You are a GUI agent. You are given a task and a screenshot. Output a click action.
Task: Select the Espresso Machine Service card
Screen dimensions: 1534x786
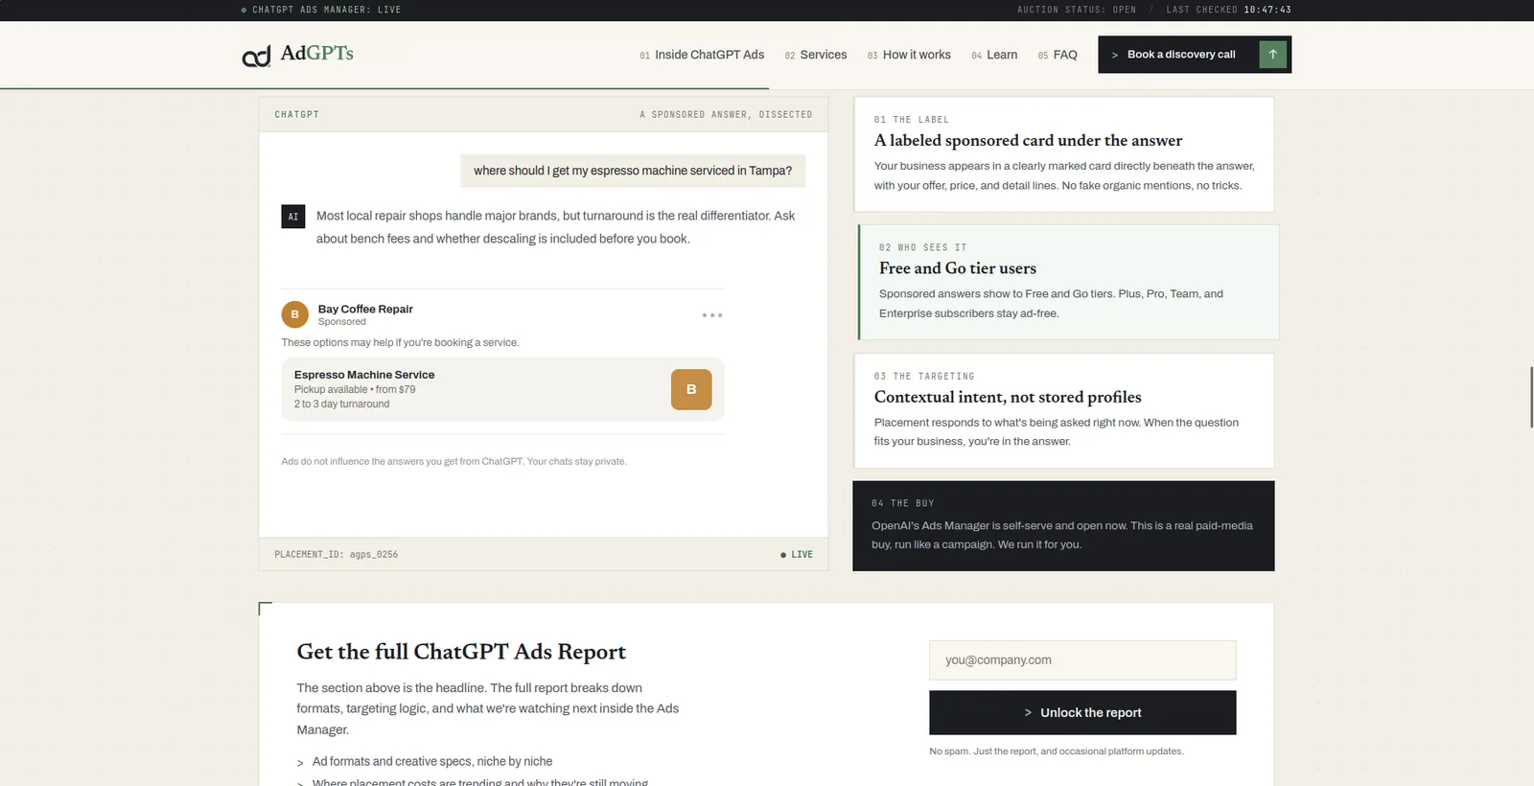pyautogui.click(x=502, y=389)
